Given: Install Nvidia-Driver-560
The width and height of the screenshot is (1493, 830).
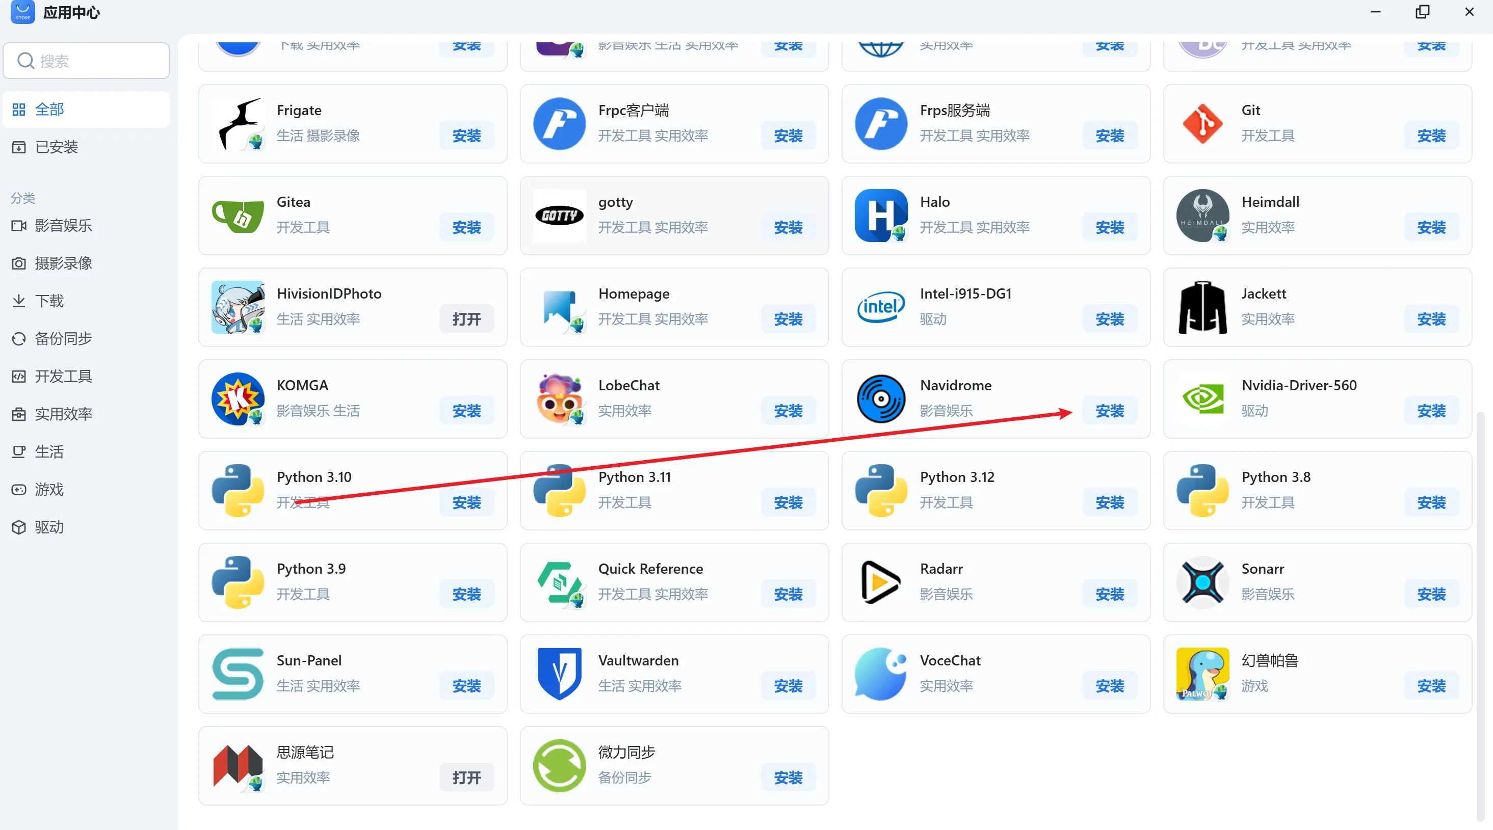Looking at the screenshot, I should click(x=1431, y=411).
